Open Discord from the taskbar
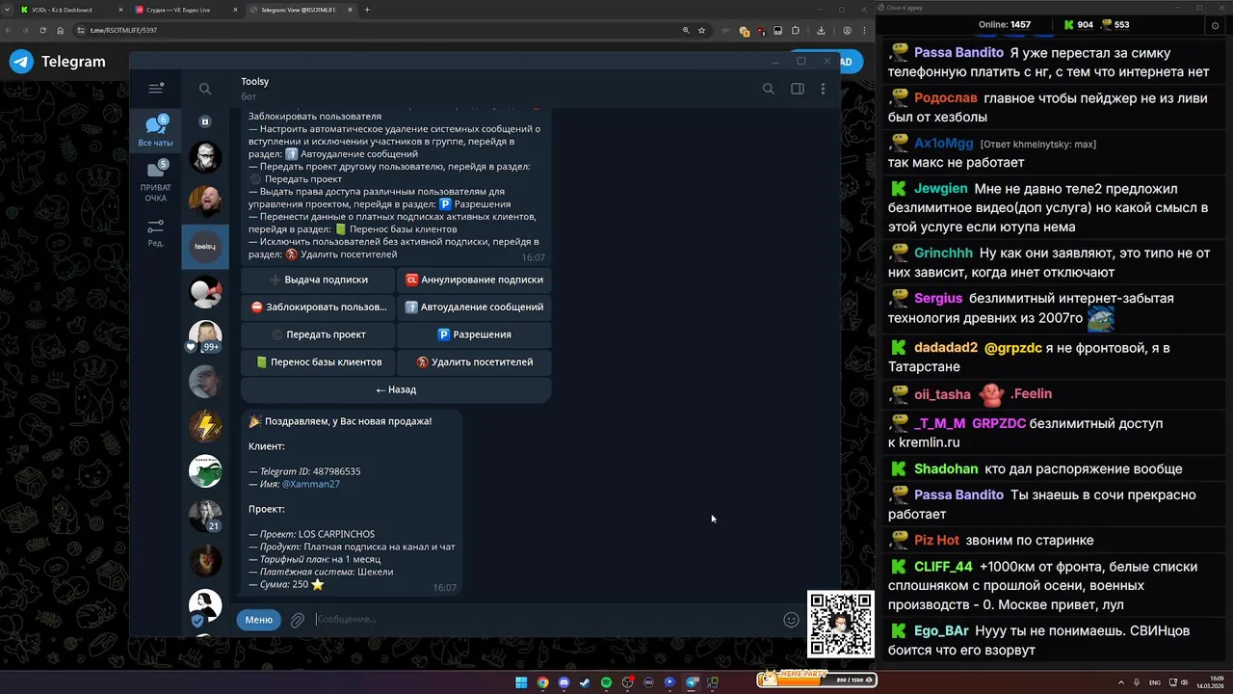This screenshot has height=694, width=1233. pyautogui.click(x=564, y=682)
